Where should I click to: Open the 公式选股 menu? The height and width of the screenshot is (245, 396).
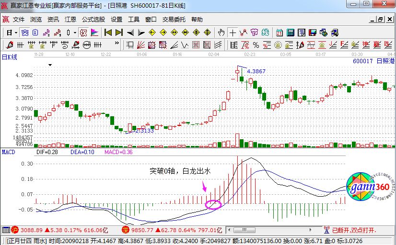click(x=93, y=20)
